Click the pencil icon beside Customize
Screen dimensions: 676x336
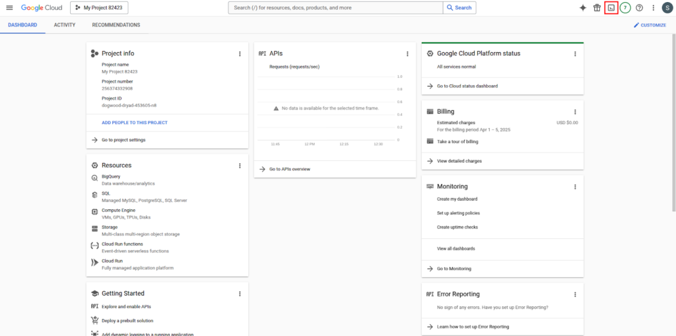pos(636,25)
